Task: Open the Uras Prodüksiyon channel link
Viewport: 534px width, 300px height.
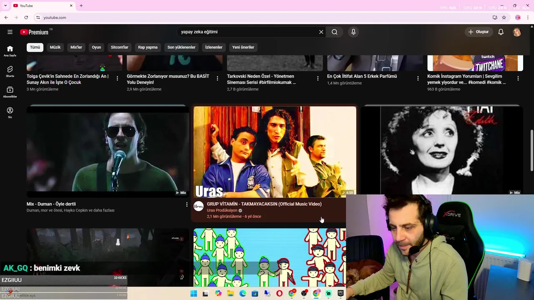Action: 222,210
